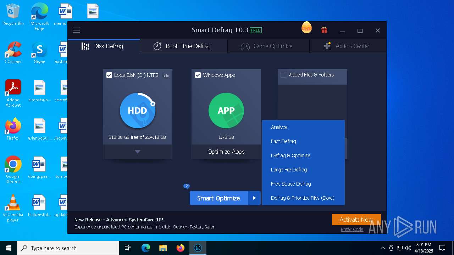Image resolution: width=454 pixels, height=255 pixels.
Task: Click the green APP circle icon
Action: (x=226, y=110)
